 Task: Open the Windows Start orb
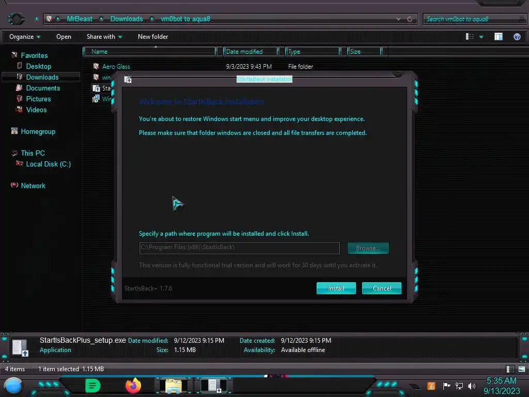coord(13,386)
